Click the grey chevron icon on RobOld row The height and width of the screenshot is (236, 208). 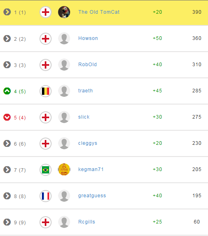coord(7,65)
